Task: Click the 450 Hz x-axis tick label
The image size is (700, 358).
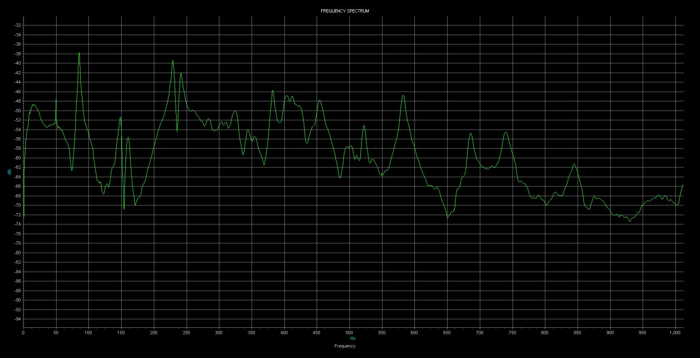Action: pyautogui.click(x=317, y=333)
